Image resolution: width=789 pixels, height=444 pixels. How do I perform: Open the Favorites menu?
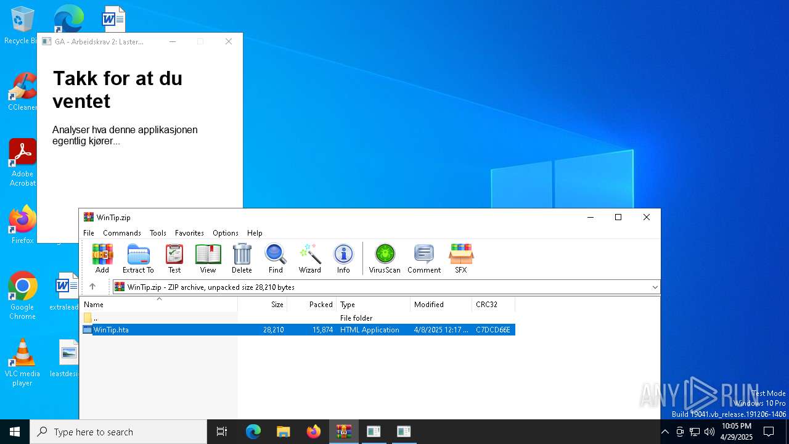(x=189, y=233)
